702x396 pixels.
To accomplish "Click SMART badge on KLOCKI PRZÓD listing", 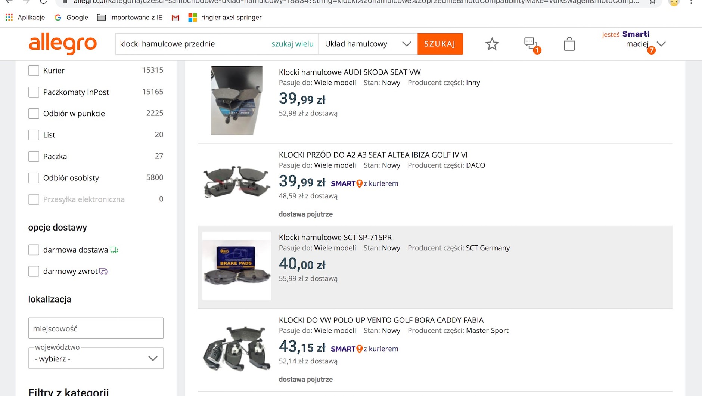I will pyautogui.click(x=347, y=183).
